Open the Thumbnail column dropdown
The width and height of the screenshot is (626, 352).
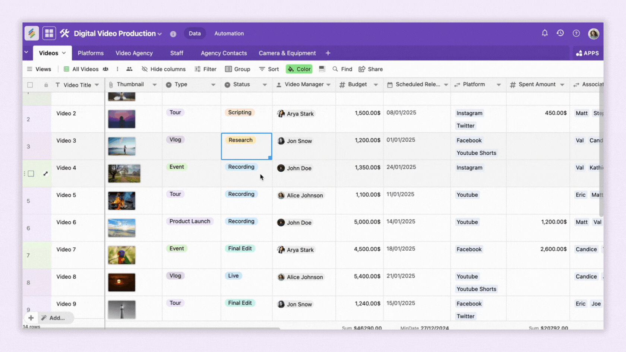click(154, 85)
